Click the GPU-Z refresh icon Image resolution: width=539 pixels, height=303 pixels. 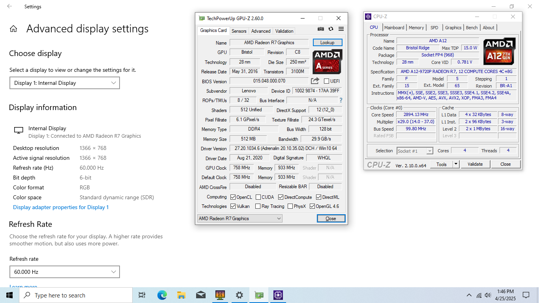pos(331,29)
